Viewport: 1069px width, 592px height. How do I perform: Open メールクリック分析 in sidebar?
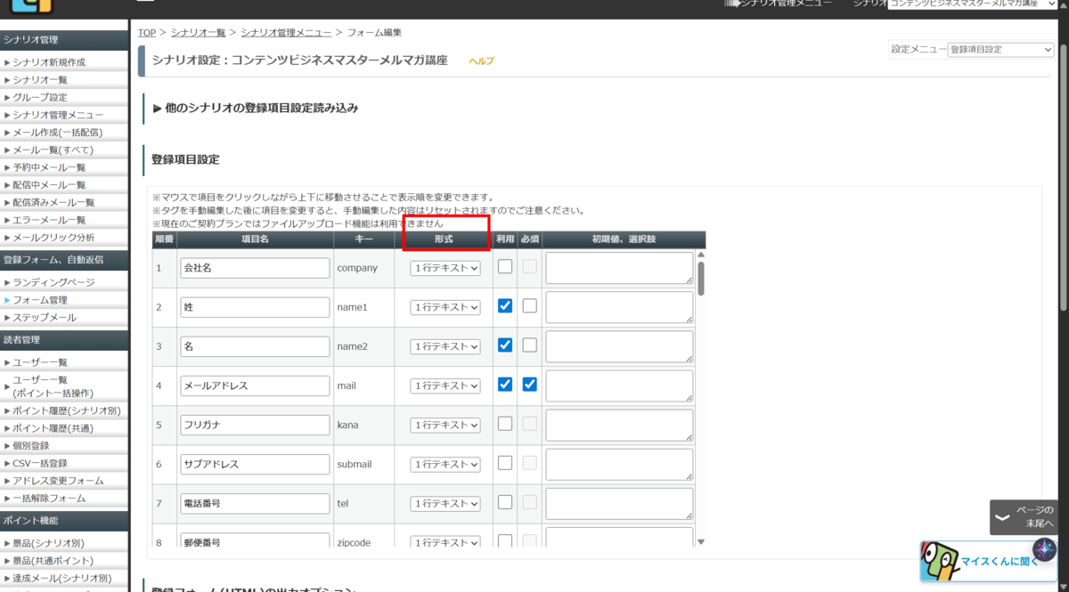(53, 238)
